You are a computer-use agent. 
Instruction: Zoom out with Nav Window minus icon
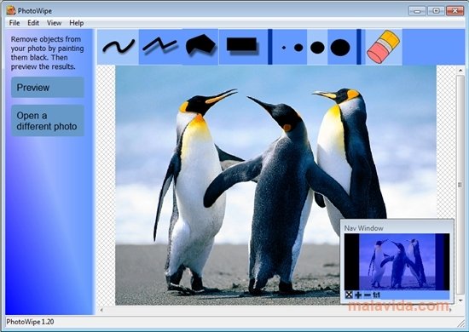(368, 295)
